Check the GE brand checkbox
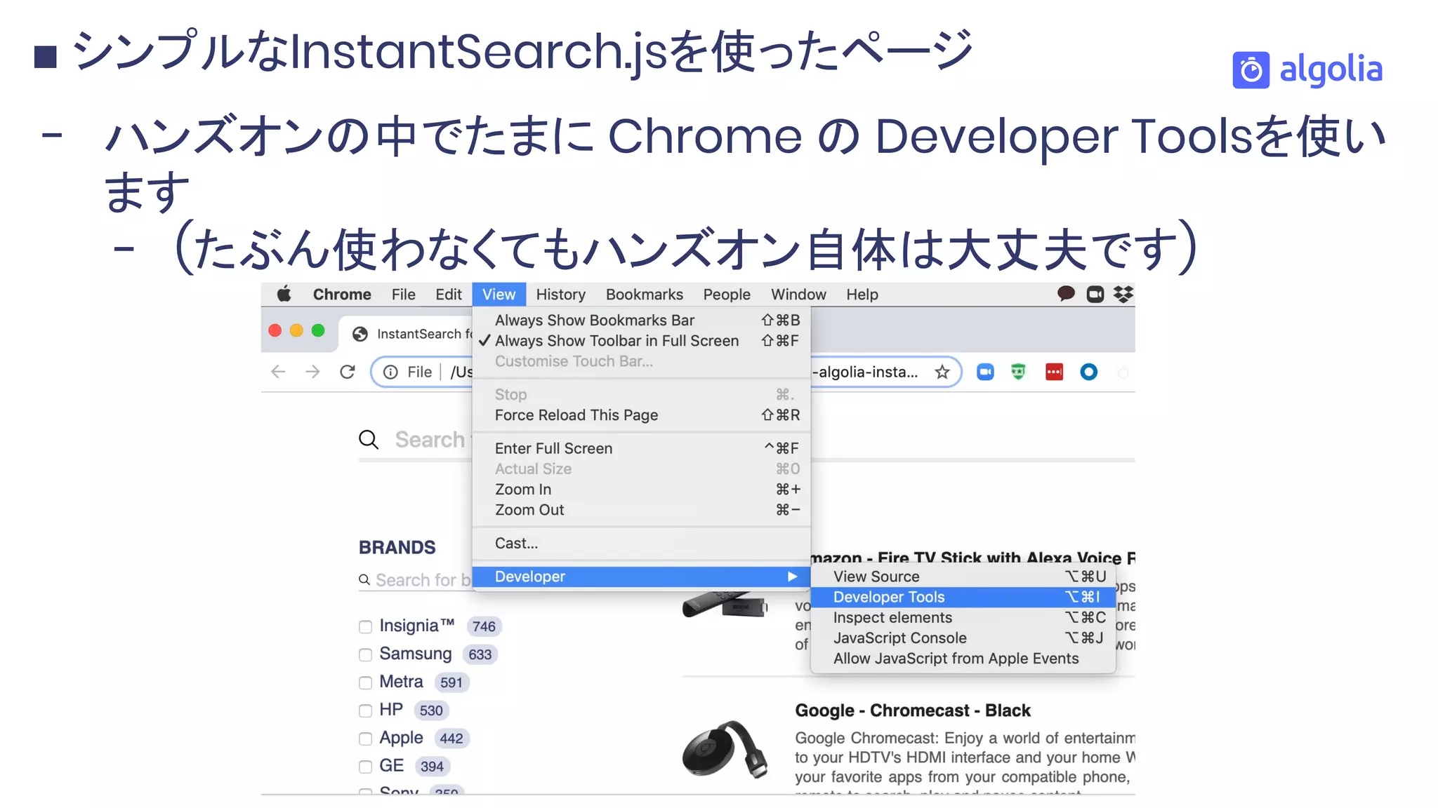Viewport: 1438px width, 808px height. (365, 767)
